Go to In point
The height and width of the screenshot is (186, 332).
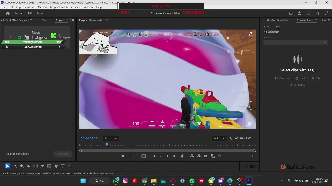(x=154, y=156)
